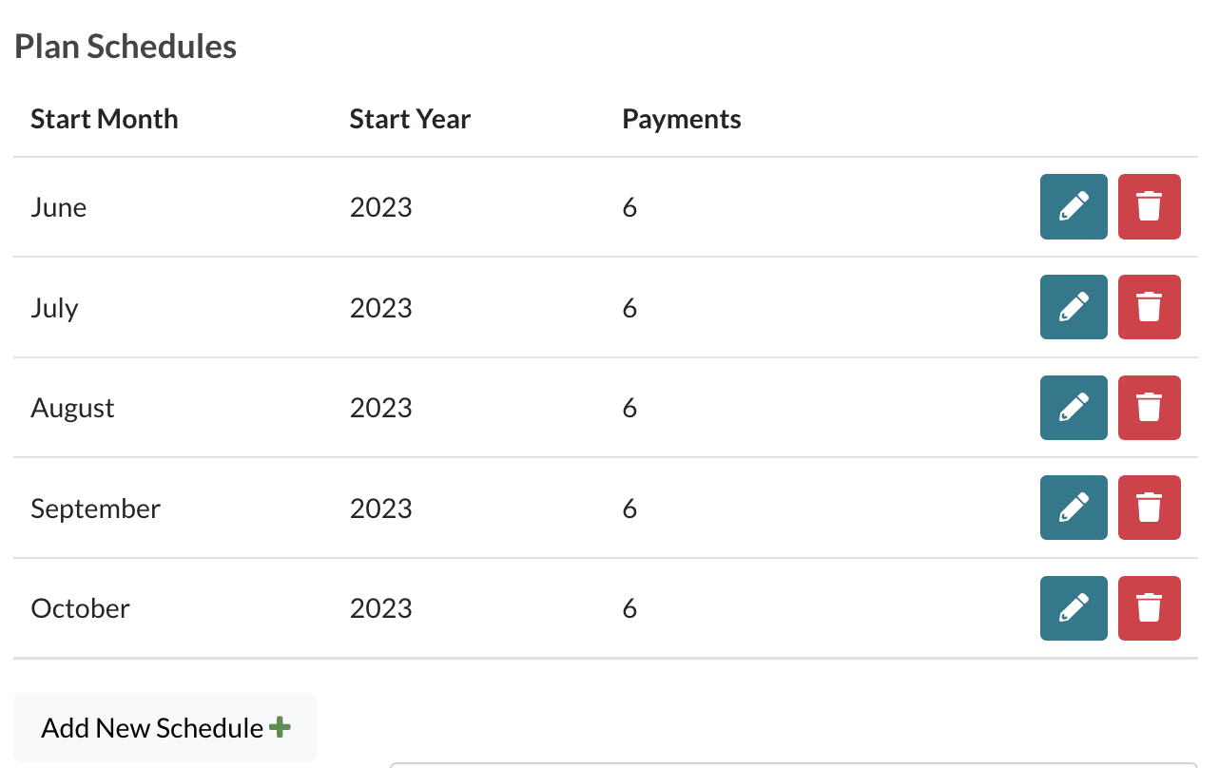Select the August month cell
This screenshot has height=768, width=1219.
click(73, 408)
